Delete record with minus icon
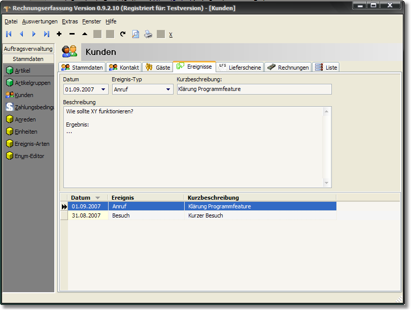The width and height of the screenshot is (411, 311). [x=72, y=34]
